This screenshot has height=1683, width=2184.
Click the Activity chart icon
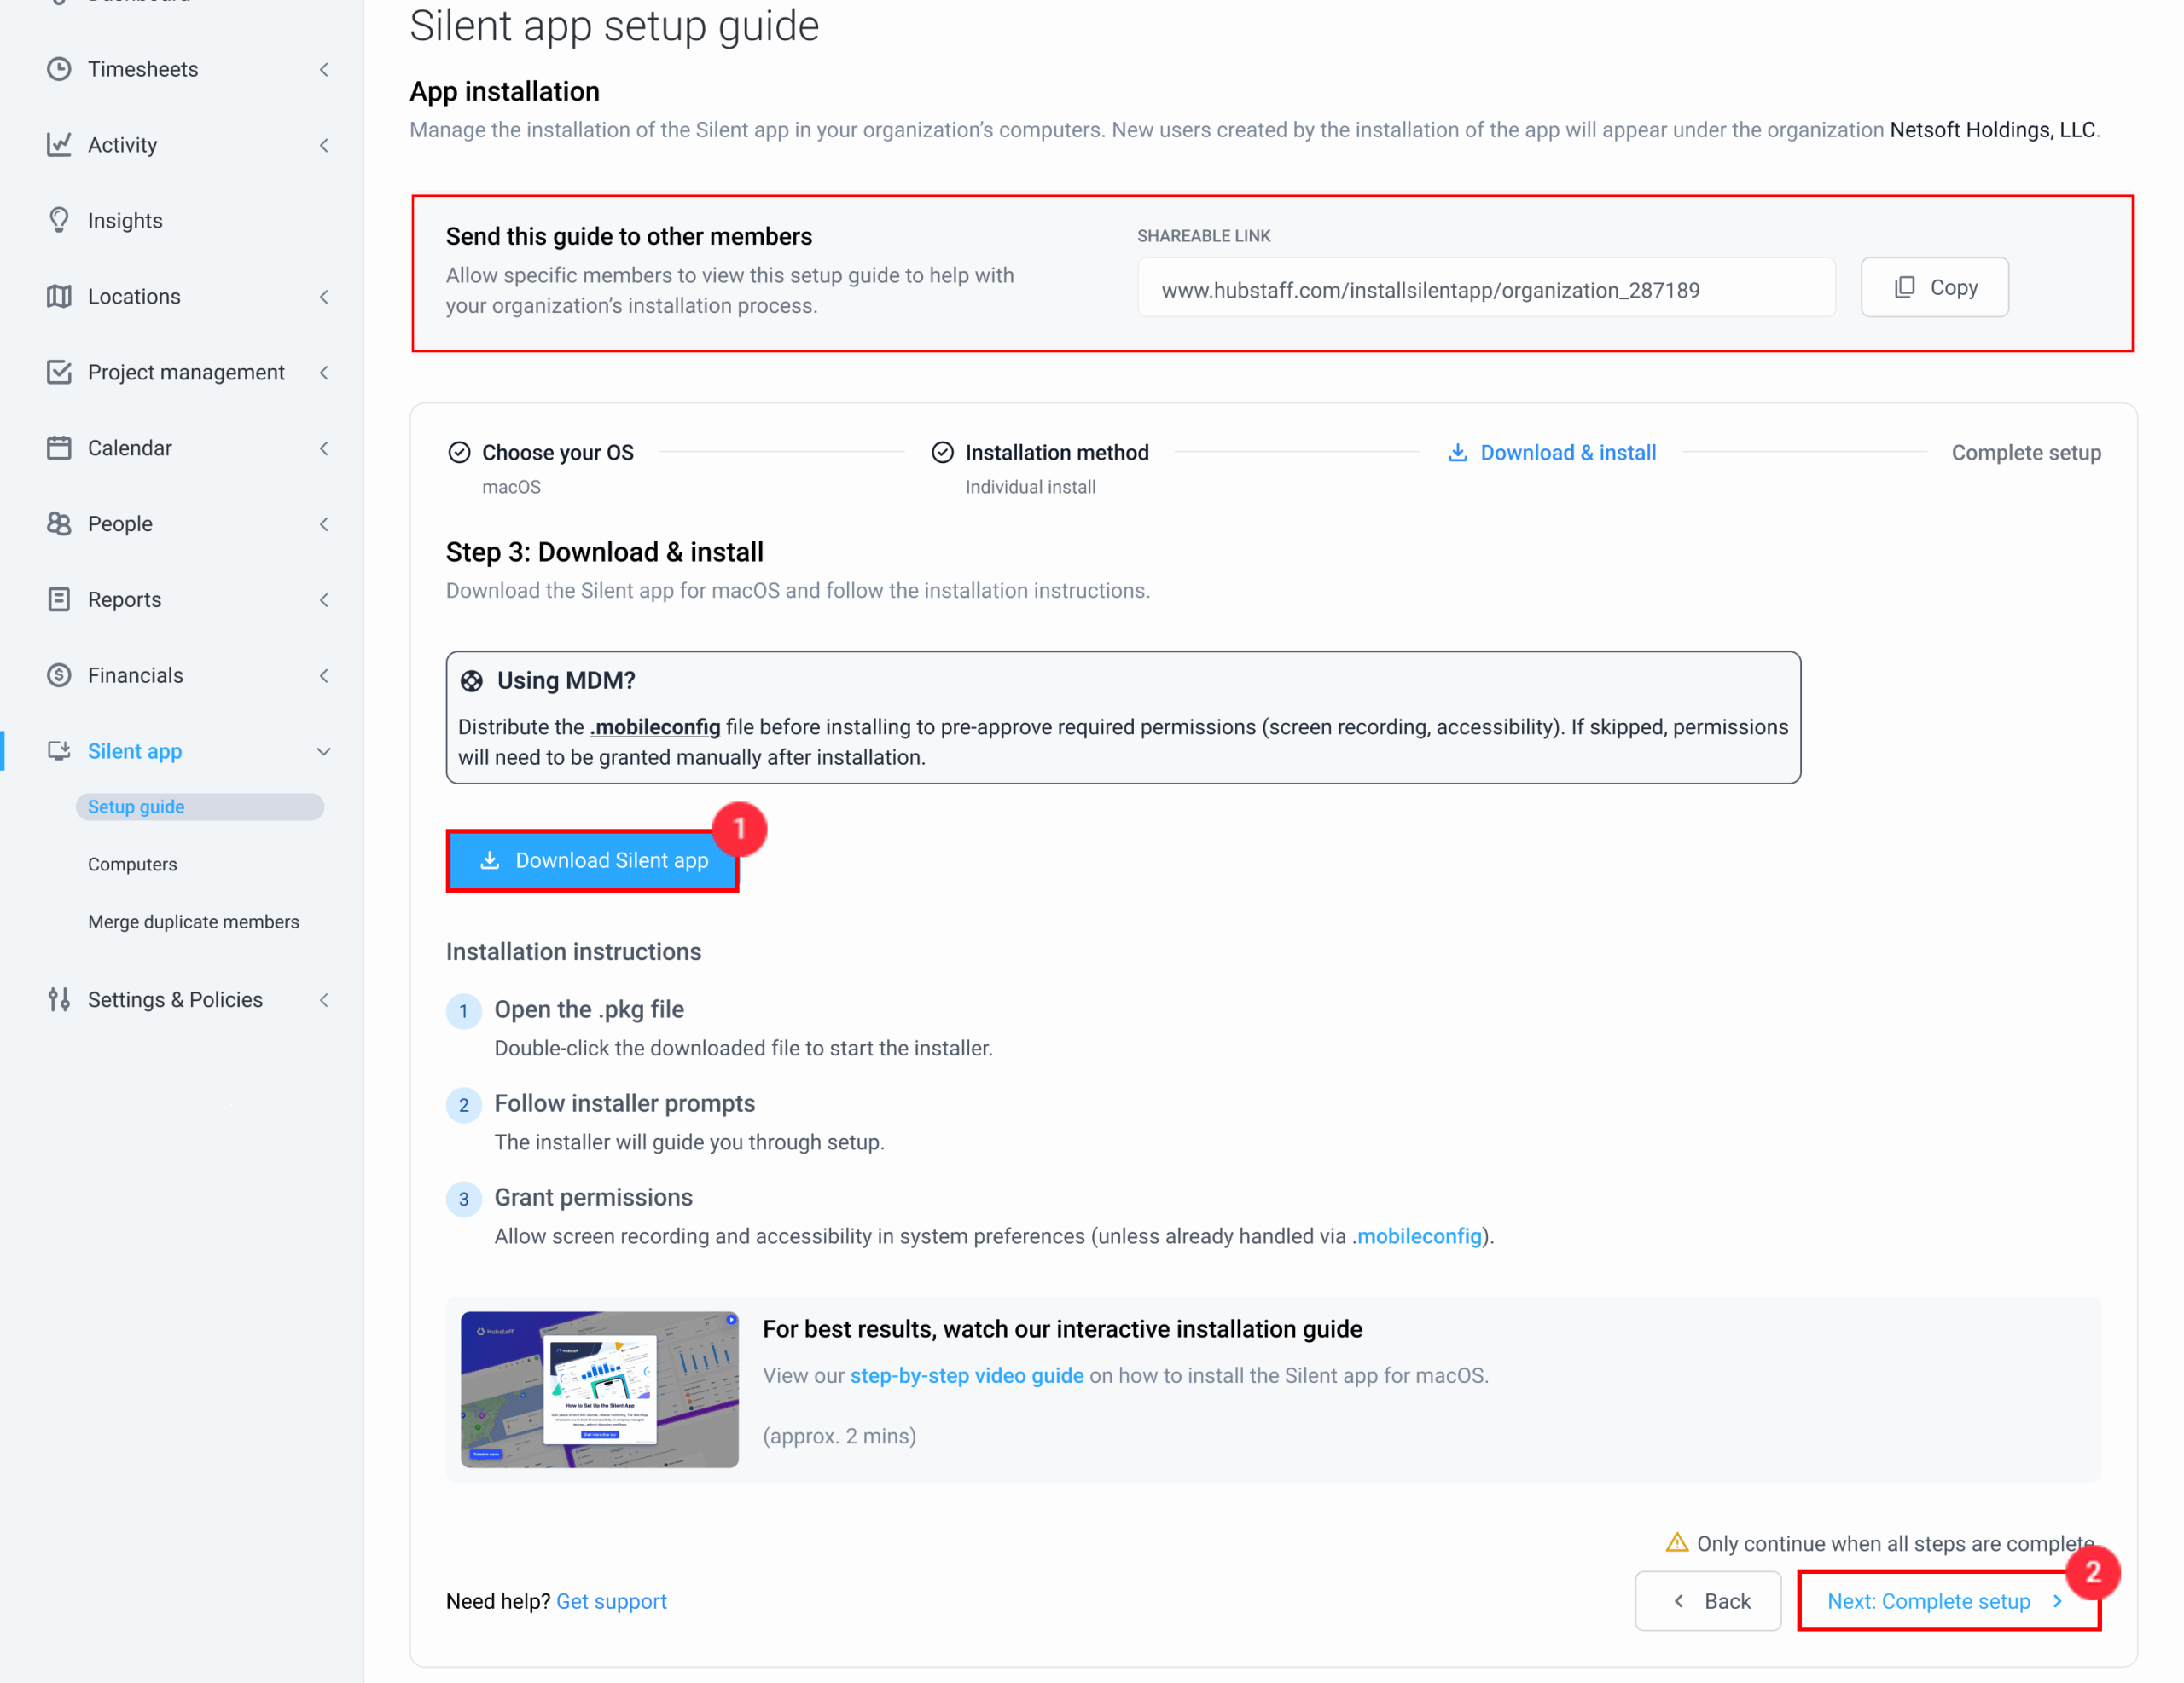click(x=59, y=145)
